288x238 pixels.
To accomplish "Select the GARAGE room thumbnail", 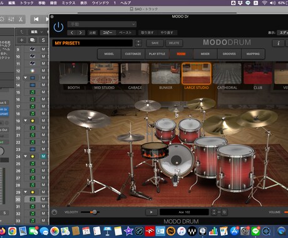I will click(x=135, y=74).
